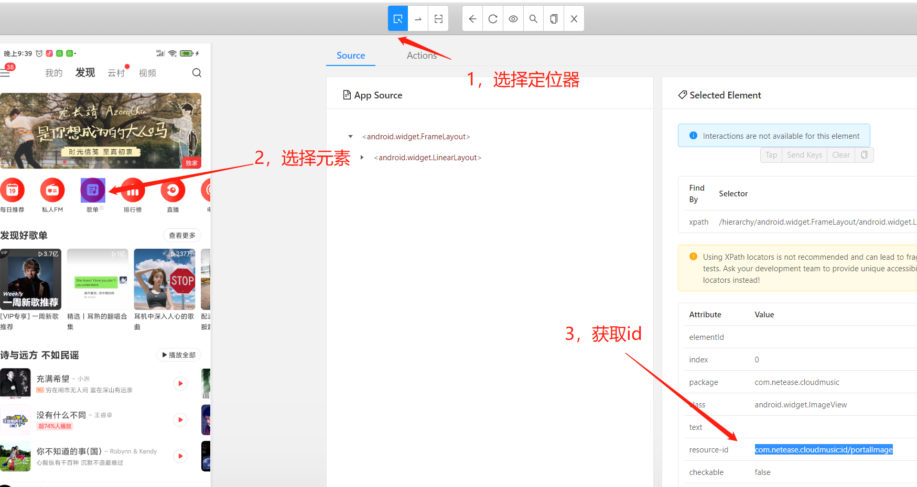
Task: Tap the 直播 live icon
Action: [x=173, y=190]
